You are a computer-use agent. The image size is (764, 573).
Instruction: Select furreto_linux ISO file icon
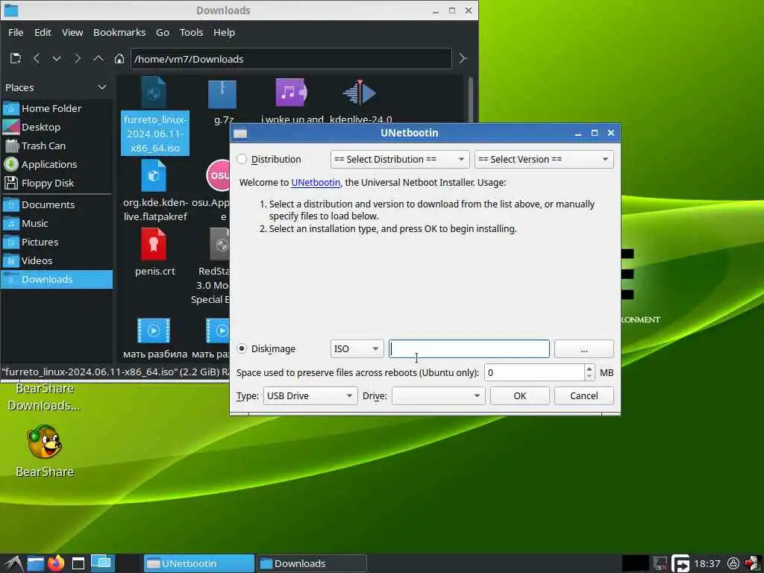[154, 92]
